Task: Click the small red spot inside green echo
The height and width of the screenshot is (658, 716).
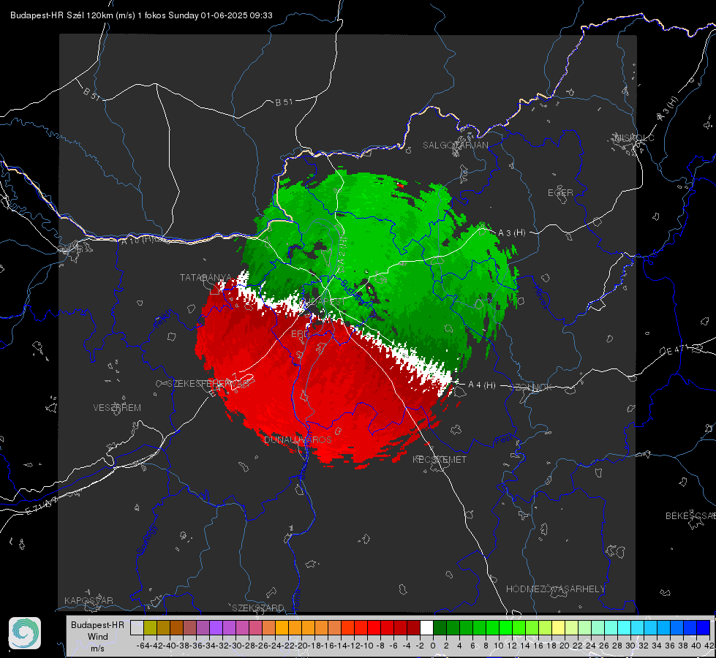Action: [x=401, y=185]
